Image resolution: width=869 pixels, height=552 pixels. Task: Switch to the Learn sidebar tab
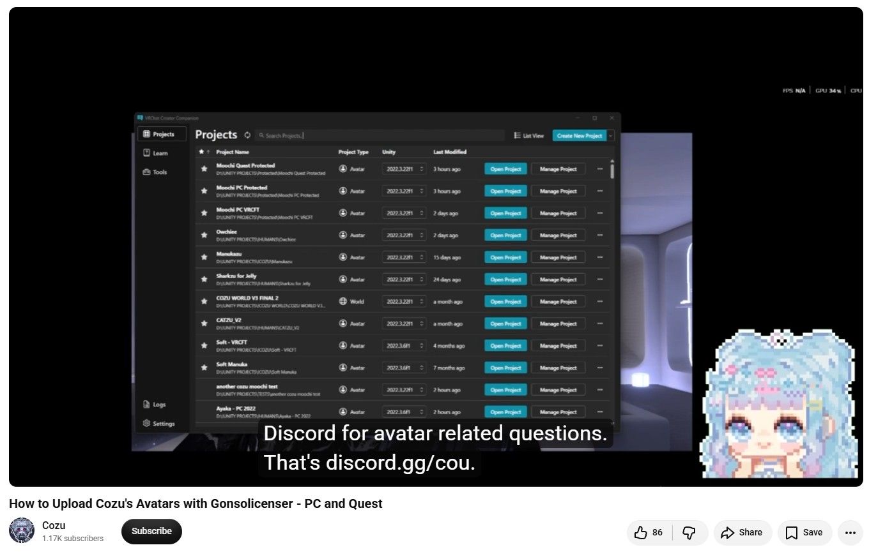tap(156, 153)
